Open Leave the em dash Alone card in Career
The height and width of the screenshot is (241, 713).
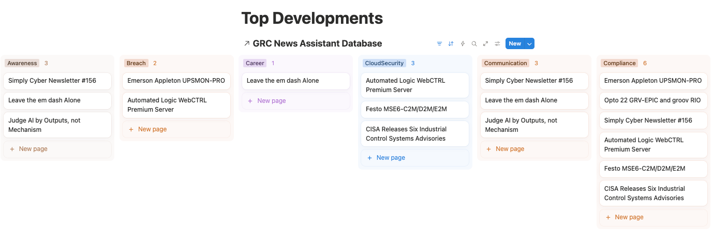296,81
